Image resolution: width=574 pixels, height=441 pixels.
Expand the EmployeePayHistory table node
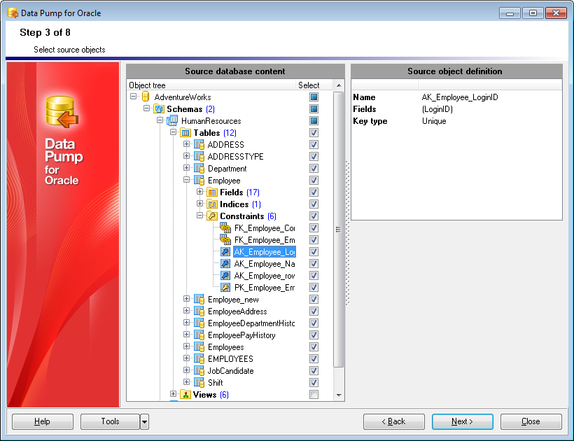[x=187, y=335]
